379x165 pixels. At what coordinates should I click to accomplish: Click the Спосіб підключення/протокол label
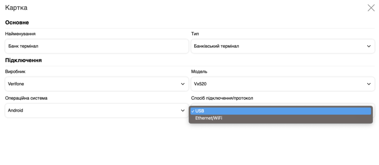pos(222,98)
